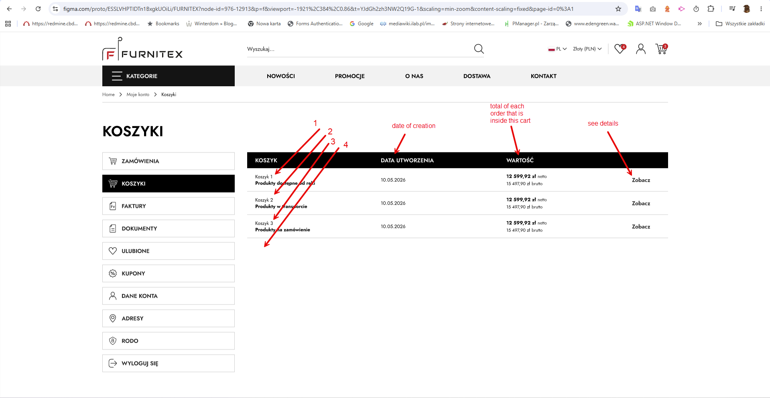Click Zobacz for Koszyk 2

[x=641, y=203]
